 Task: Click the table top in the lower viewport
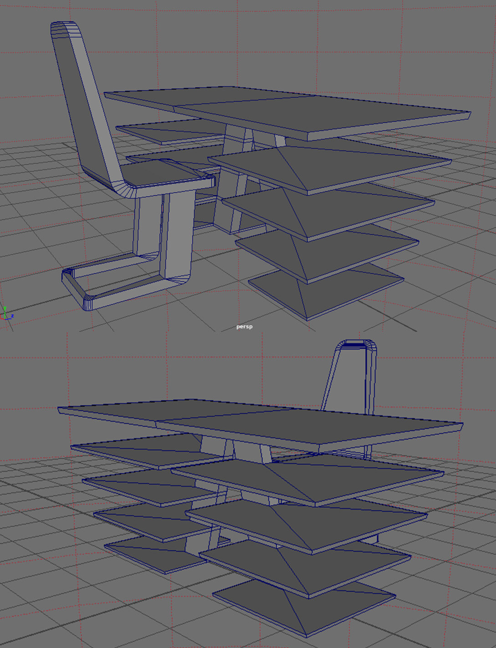pyautogui.click(x=273, y=423)
